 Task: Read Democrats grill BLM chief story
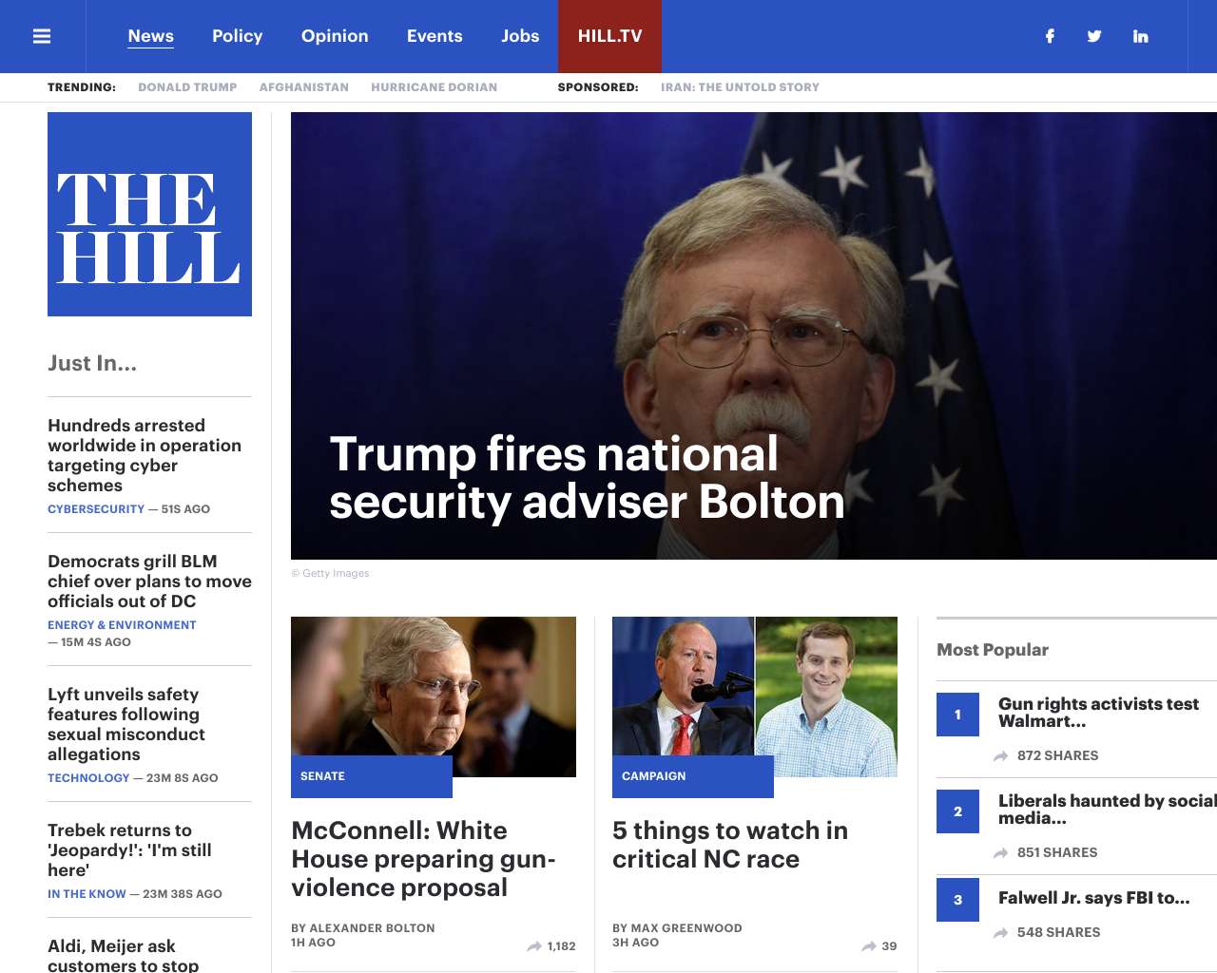[x=149, y=582]
